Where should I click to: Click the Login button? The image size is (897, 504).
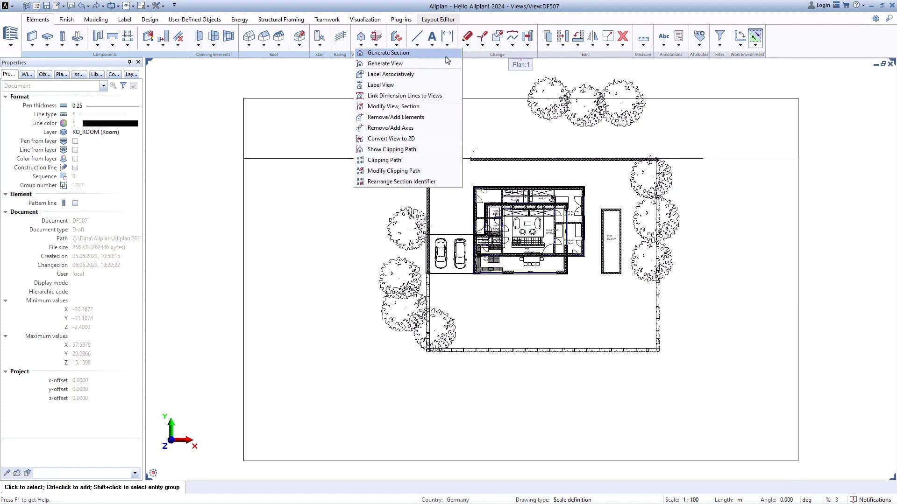[819, 5]
